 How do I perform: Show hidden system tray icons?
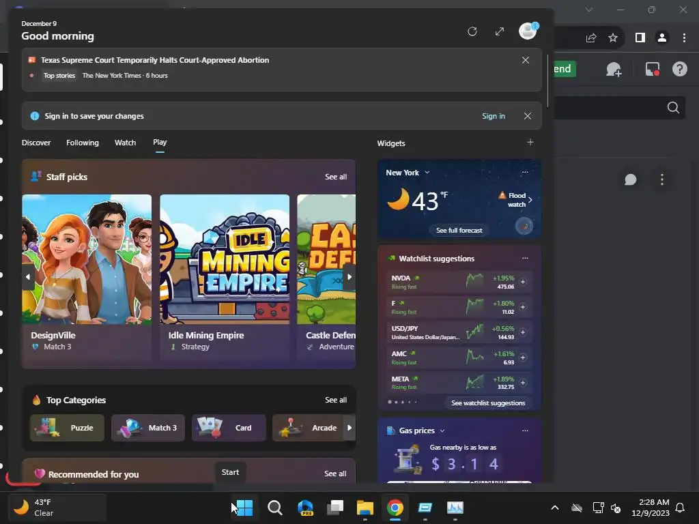pos(555,508)
